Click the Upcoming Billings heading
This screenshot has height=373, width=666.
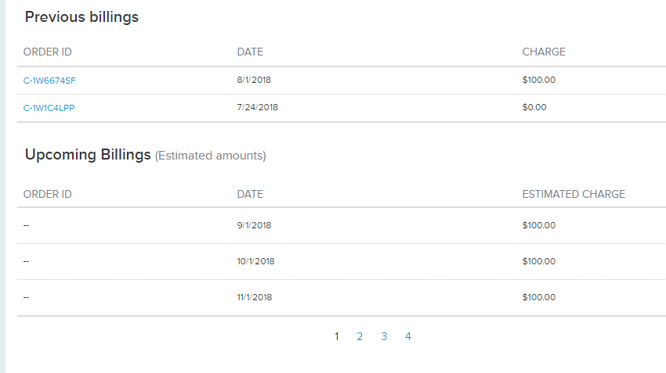pyautogui.click(x=88, y=155)
